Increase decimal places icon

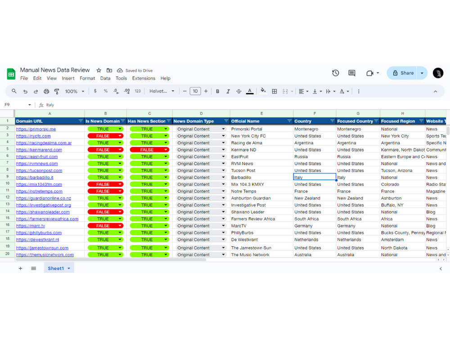click(x=127, y=91)
